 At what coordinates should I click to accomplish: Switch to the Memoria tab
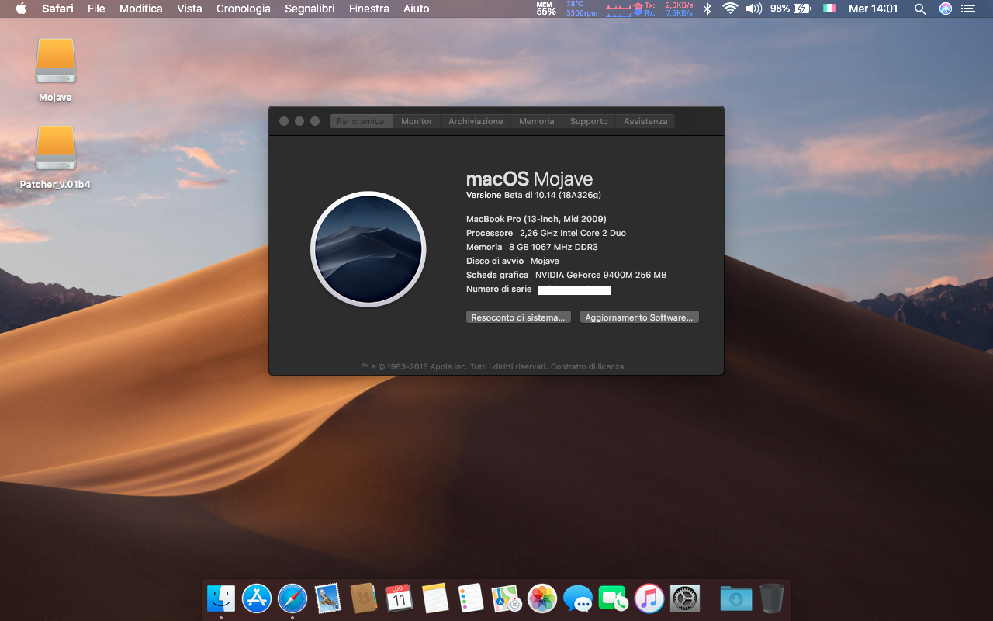537,121
